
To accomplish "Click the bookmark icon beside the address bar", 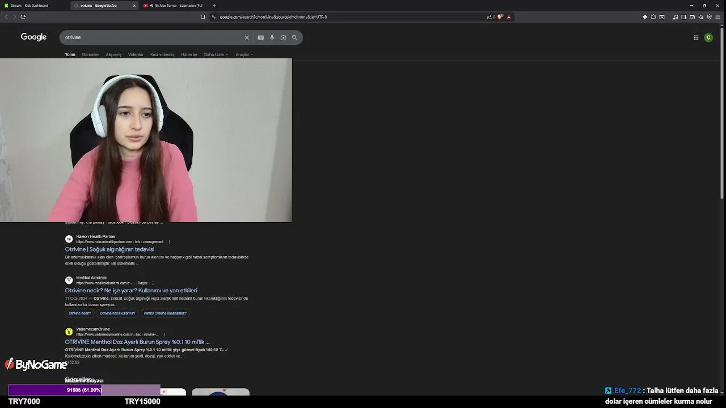I will (202, 17).
